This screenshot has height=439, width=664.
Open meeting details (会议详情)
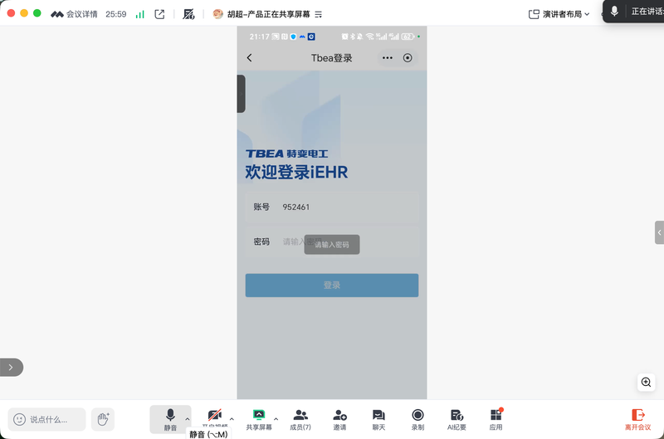coord(74,14)
